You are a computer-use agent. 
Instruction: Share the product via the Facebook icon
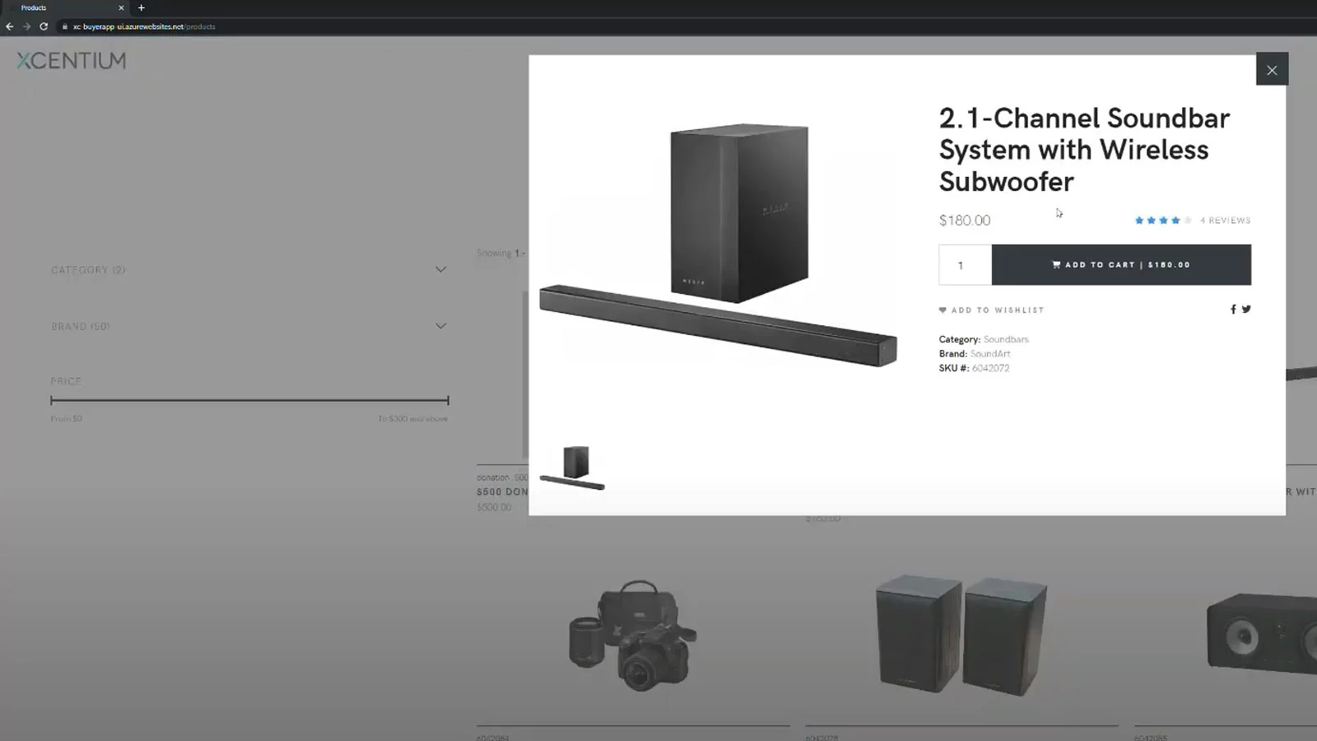pyautogui.click(x=1232, y=309)
